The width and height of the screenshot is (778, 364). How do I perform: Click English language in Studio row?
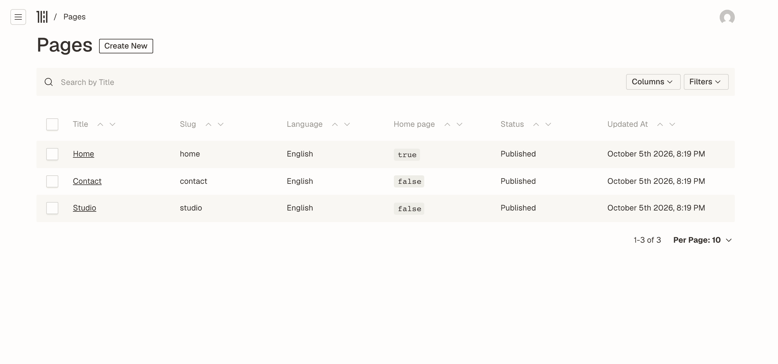point(300,208)
